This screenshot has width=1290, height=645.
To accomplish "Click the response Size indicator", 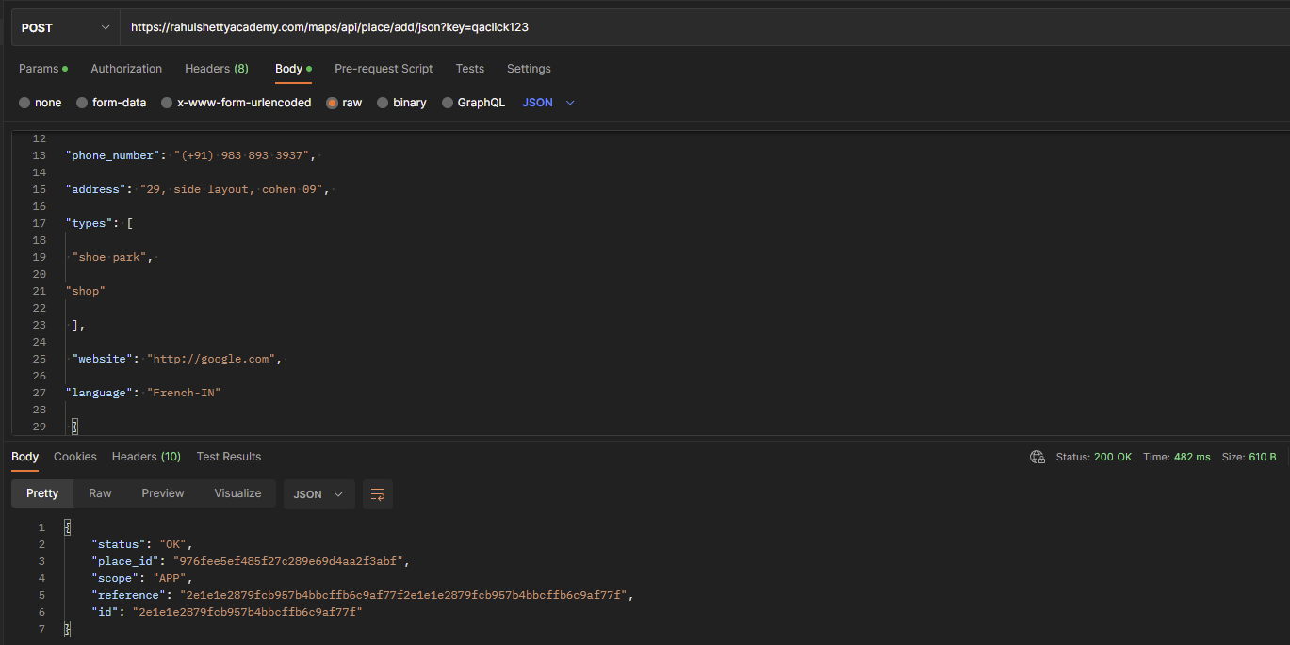I will point(1248,456).
